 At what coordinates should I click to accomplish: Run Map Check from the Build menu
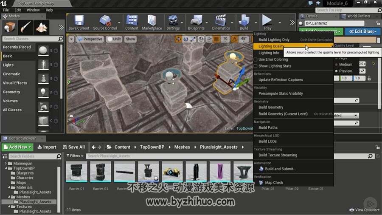pos(293,183)
